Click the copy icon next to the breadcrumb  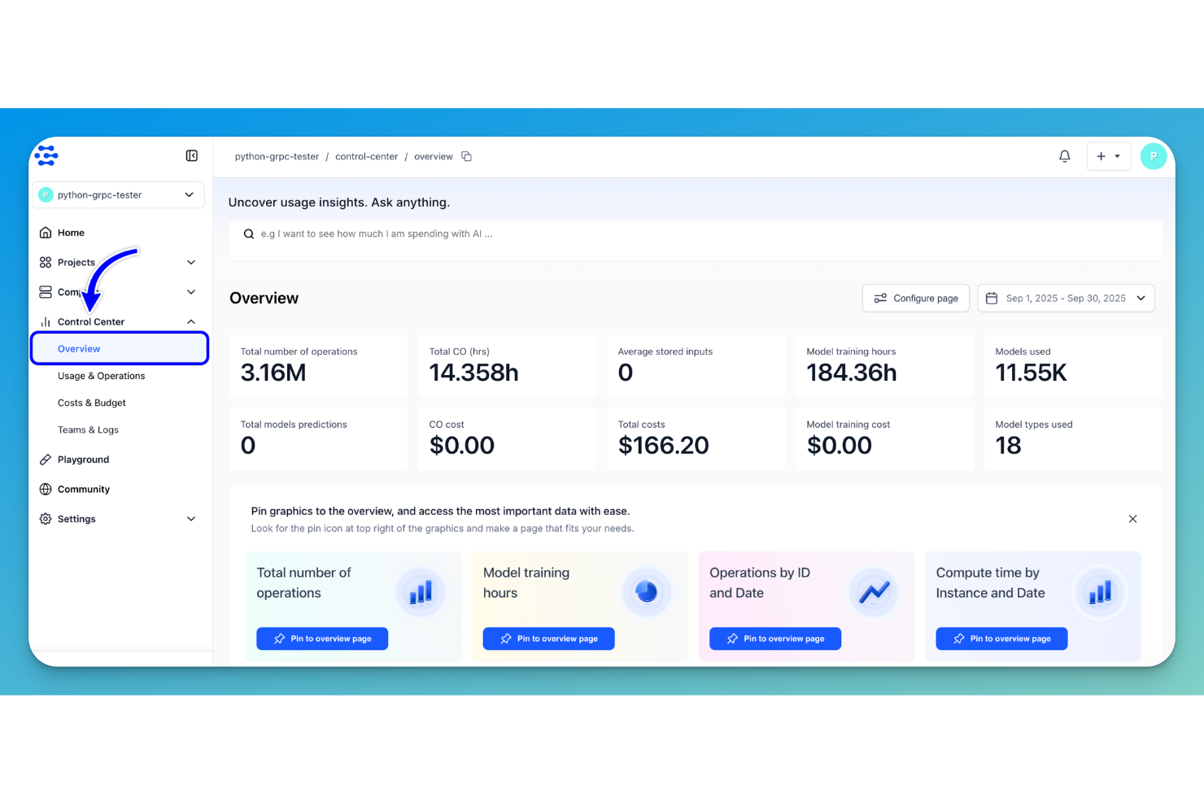click(467, 155)
